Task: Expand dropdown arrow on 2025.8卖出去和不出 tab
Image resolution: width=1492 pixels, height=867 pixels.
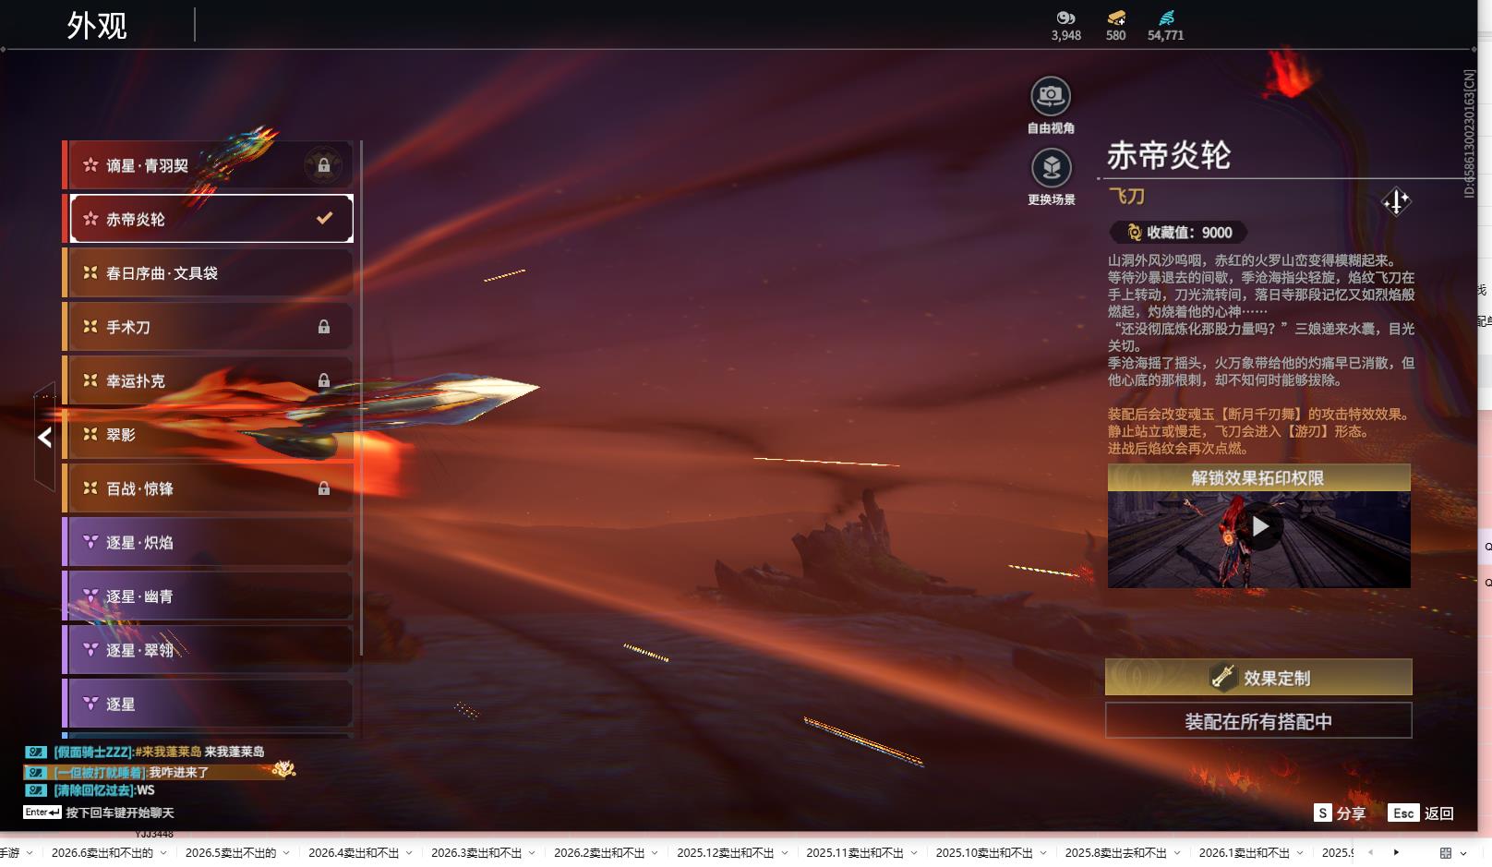Action: click(x=1177, y=852)
